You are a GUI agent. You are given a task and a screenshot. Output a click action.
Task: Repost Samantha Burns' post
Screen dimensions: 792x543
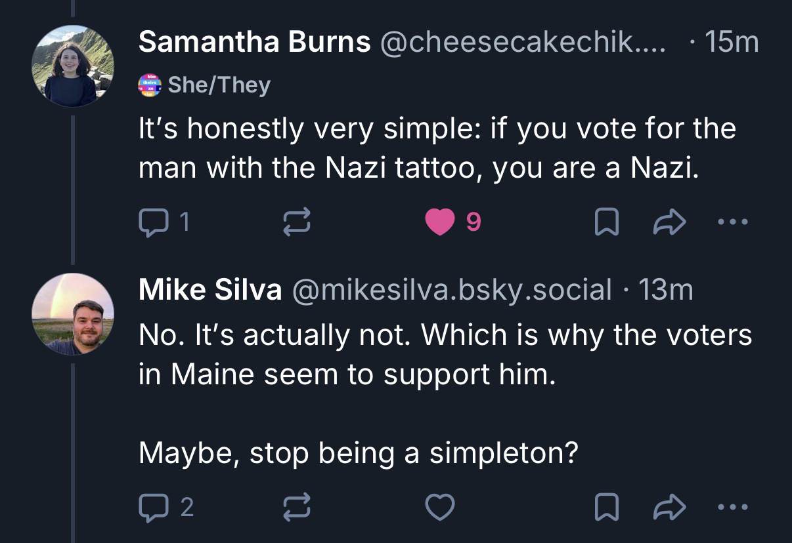[296, 224]
